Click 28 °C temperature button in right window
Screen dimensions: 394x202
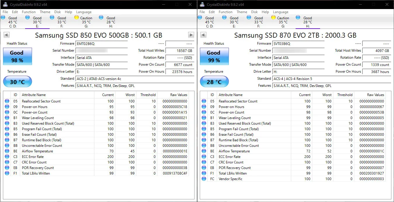click(x=214, y=82)
